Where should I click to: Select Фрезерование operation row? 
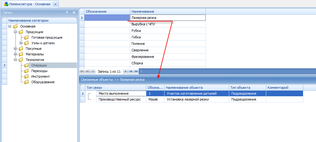tap(168, 57)
